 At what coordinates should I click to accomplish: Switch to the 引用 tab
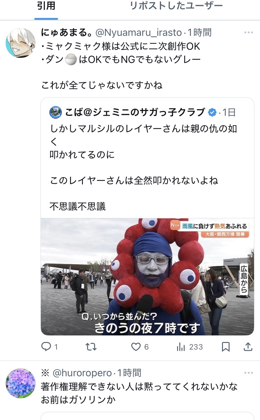(46, 6)
